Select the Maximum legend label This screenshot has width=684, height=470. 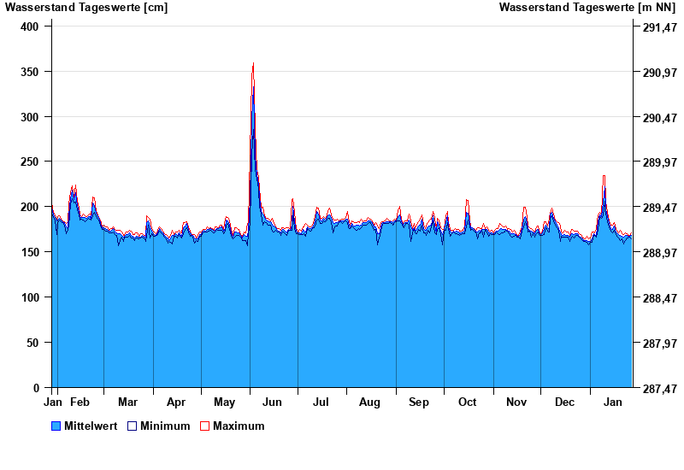pyautogui.click(x=239, y=426)
